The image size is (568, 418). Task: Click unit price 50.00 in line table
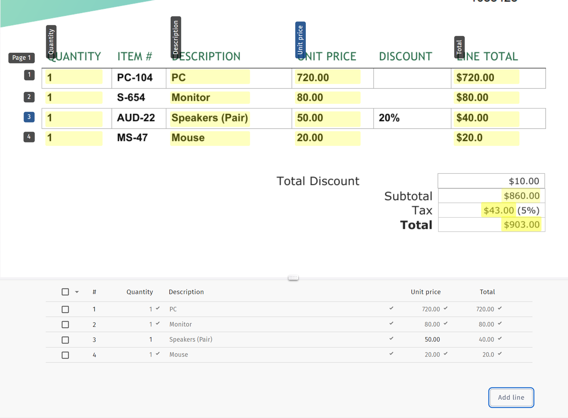[432, 340]
